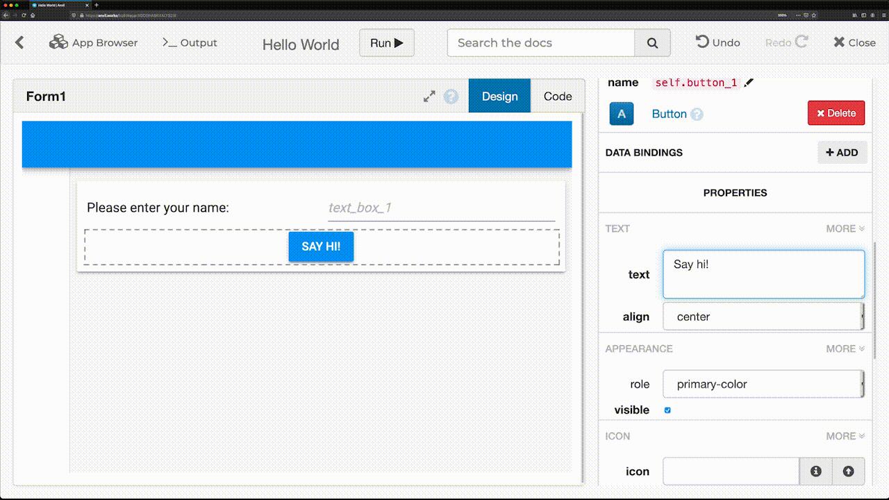Expand MORE in the Text section
The image size is (889, 500).
[x=845, y=228]
